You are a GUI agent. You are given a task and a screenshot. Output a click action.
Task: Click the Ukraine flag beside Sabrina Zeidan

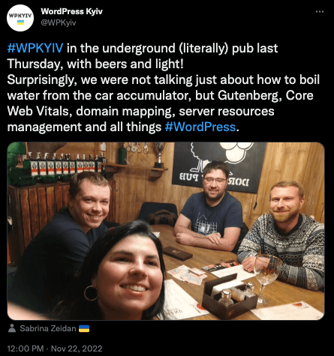(84, 328)
